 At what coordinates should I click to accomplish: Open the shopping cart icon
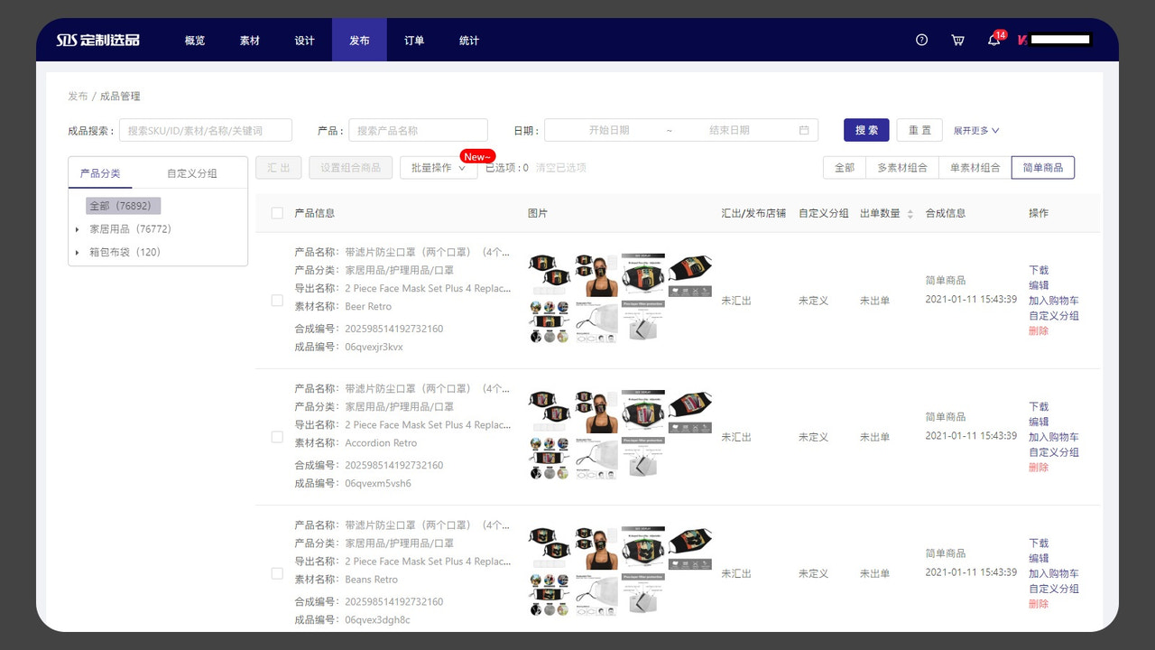click(x=956, y=40)
